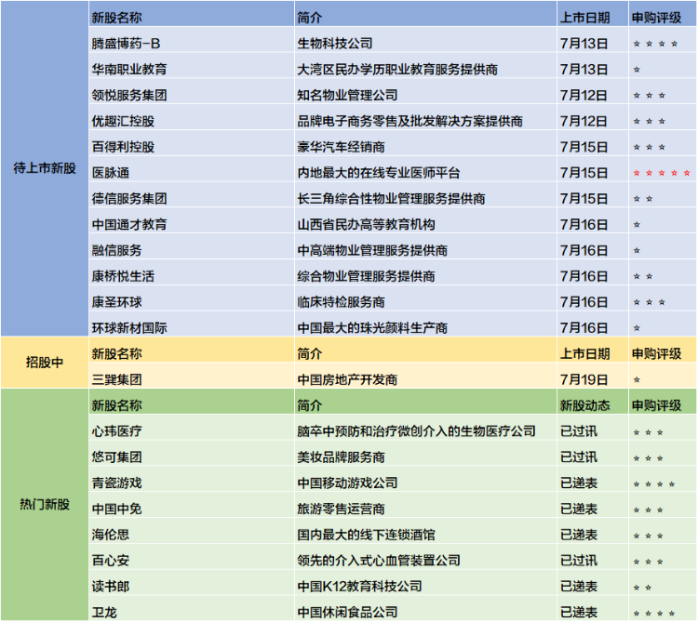Click the 7月16日 date for 康圣环球
Viewport: 698px width, 622px height.
tap(584, 302)
